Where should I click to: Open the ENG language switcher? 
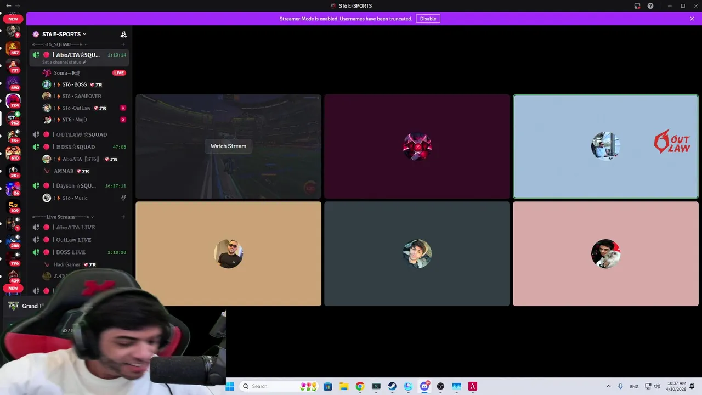point(634,386)
